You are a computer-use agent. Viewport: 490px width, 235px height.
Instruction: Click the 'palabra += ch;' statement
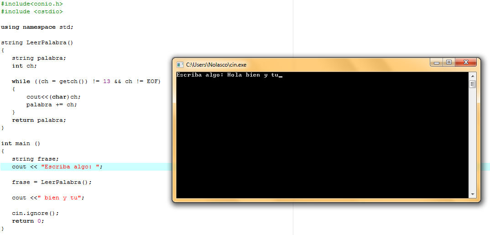(x=52, y=104)
